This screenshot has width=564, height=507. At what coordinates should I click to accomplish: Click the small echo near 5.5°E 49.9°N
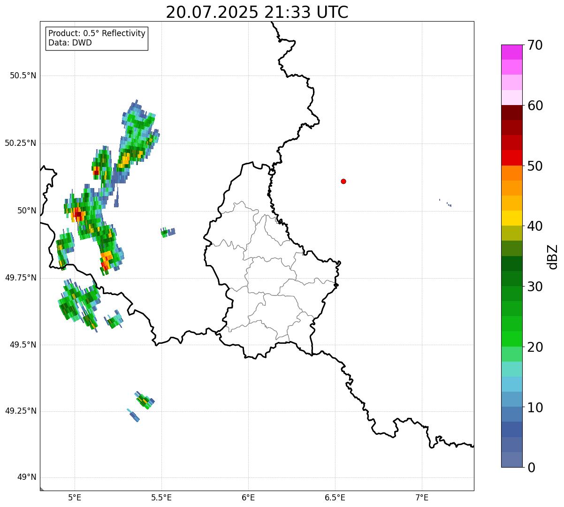(168, 232)
